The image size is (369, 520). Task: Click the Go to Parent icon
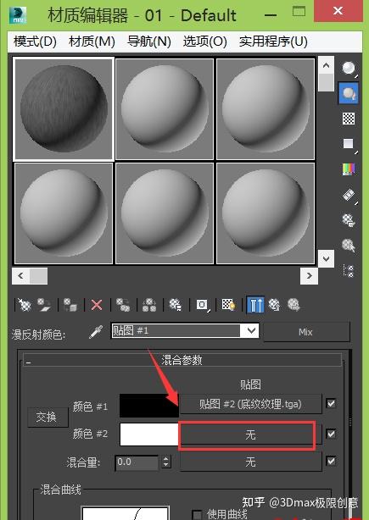(274, 304)
